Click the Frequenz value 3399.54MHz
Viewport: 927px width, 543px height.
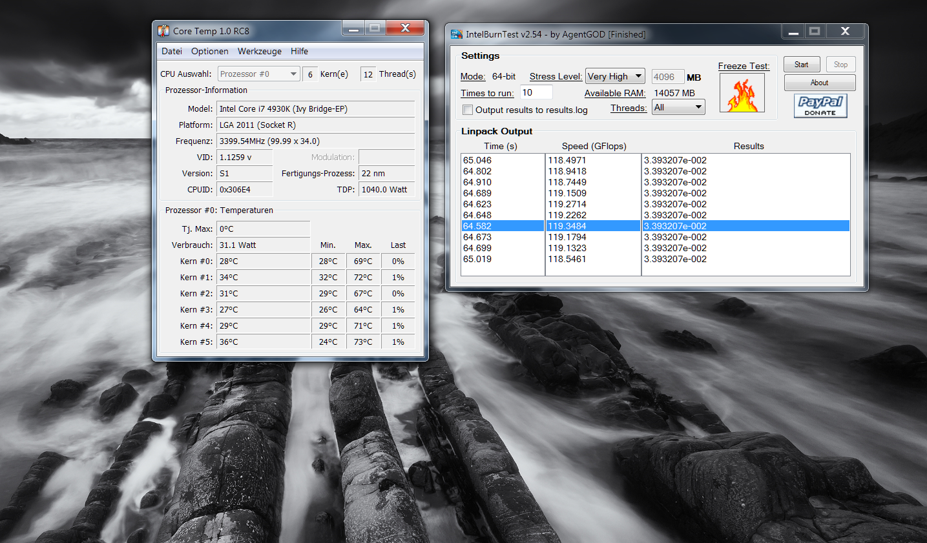pyautogui.click(x=315, y=141)
